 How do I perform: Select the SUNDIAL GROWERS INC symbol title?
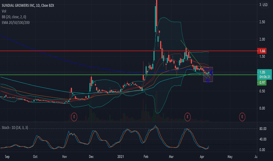click(28, 6)
